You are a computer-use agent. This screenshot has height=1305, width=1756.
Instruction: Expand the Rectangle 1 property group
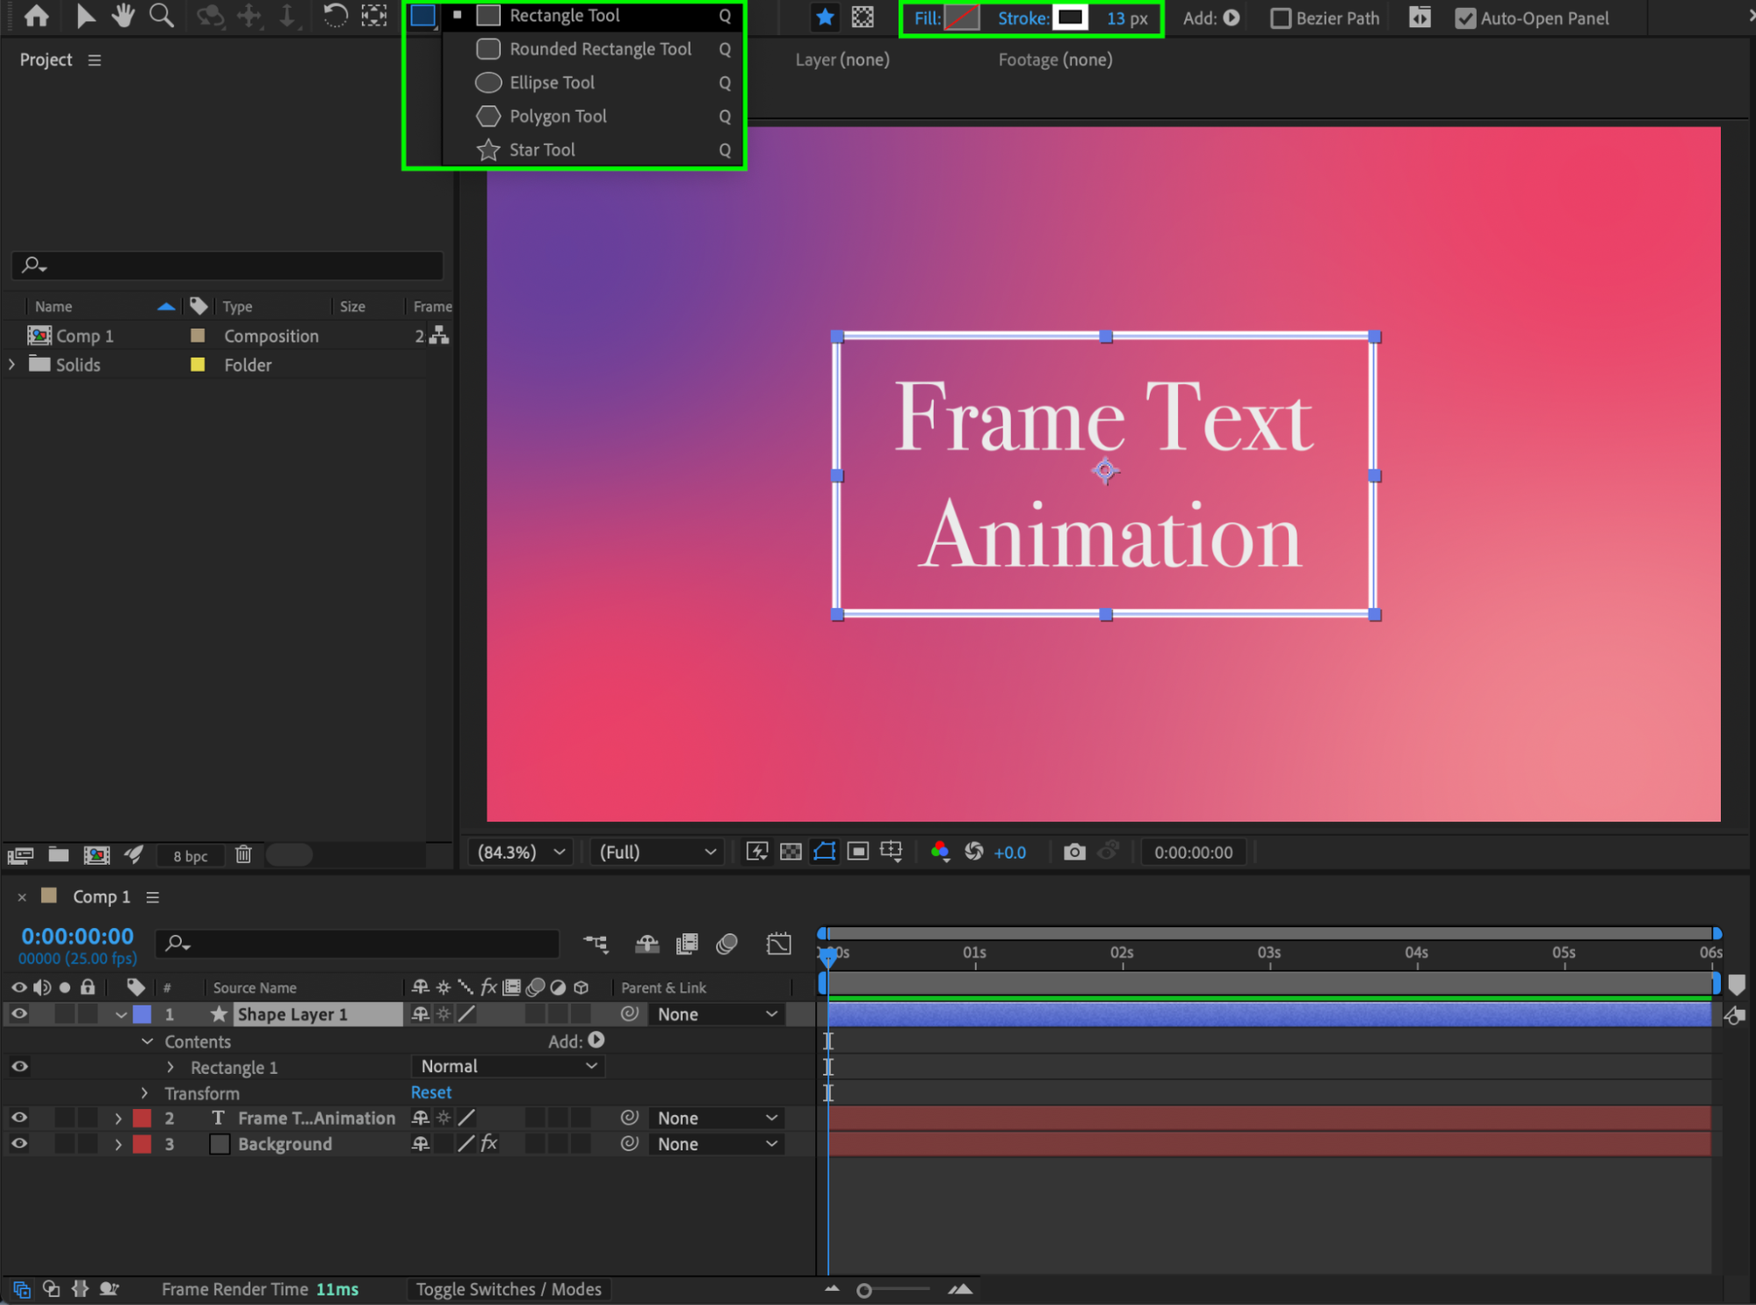[x=170, y=1067]
